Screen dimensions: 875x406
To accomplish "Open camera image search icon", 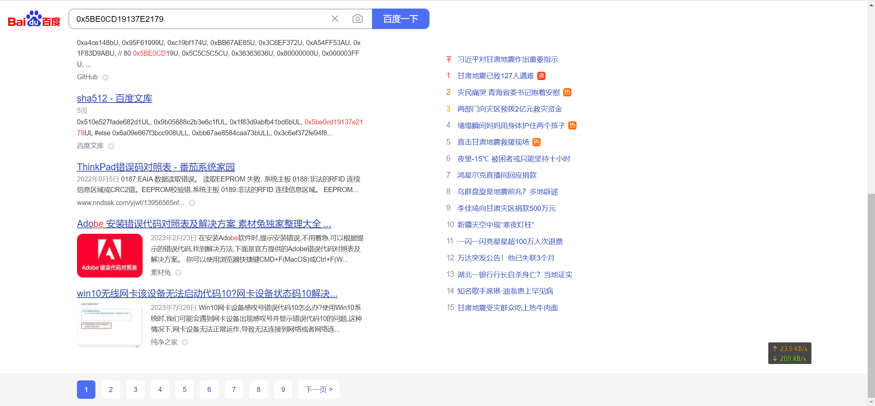I will pos(357,19).
